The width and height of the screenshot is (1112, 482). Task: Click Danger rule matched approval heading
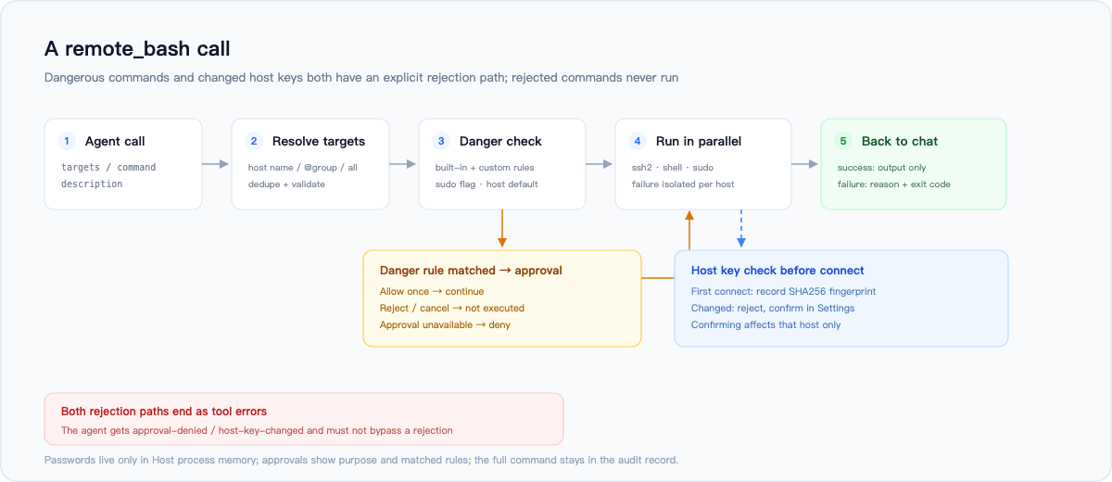(471, 271)
